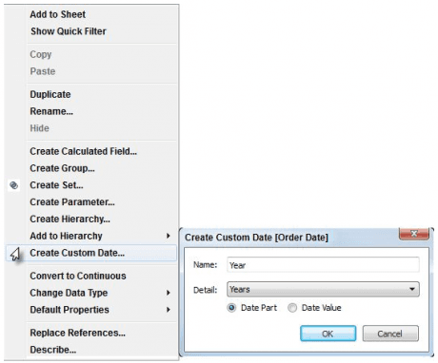Open Replace References... menu entry
The height and width of the screenshot is (363, 438).
click(x=78, y=333)
